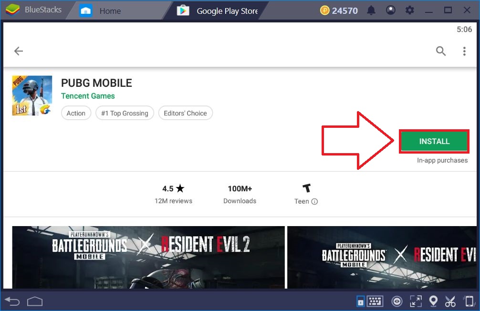This screenshot has width=480, height=311.
Task: Click the Teen rating info icon
Action: coord(314,201)
